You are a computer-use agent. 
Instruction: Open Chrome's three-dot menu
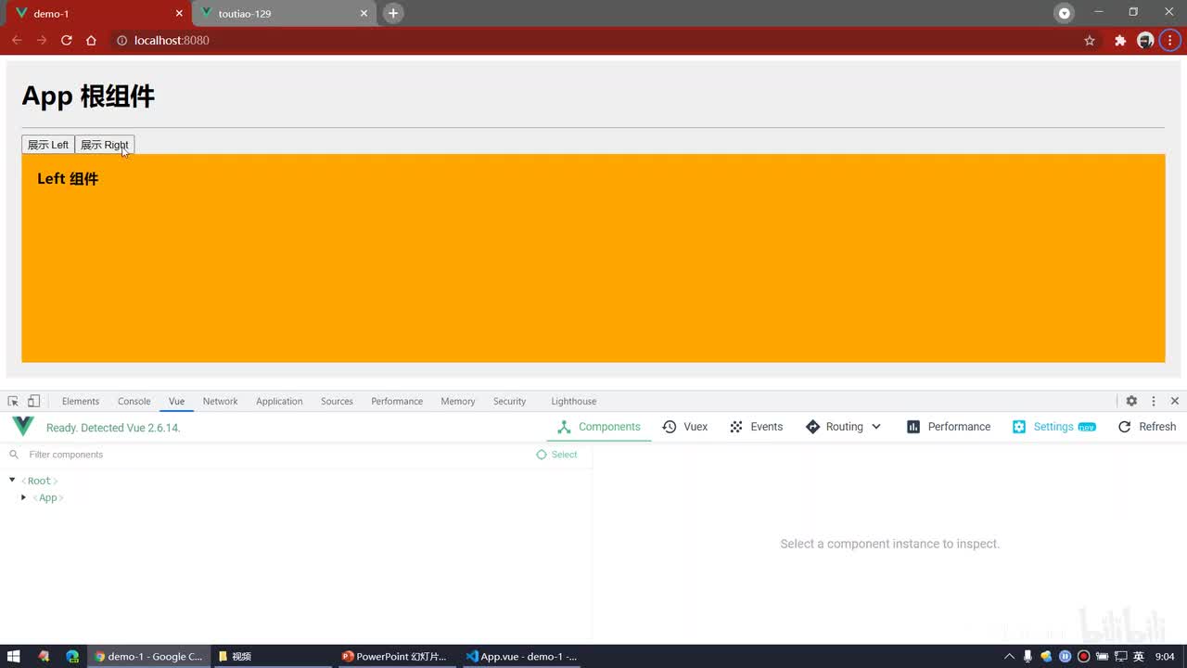[1169, 40]
